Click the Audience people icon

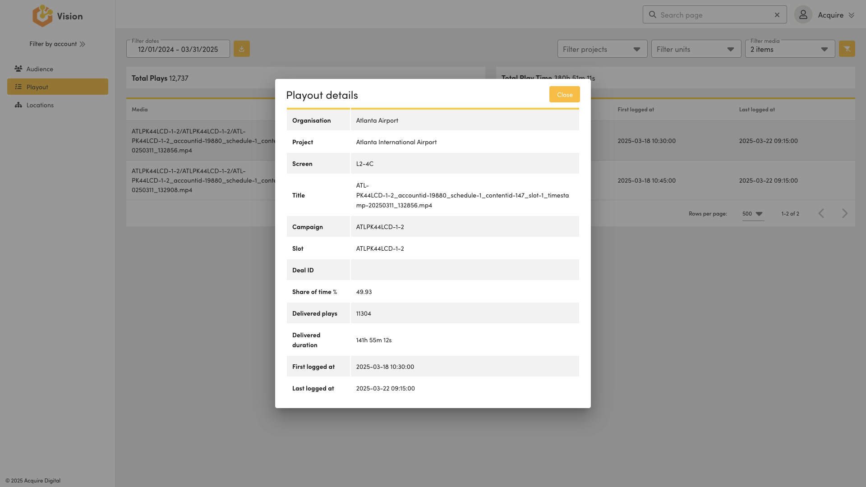[x=18, y=69]
